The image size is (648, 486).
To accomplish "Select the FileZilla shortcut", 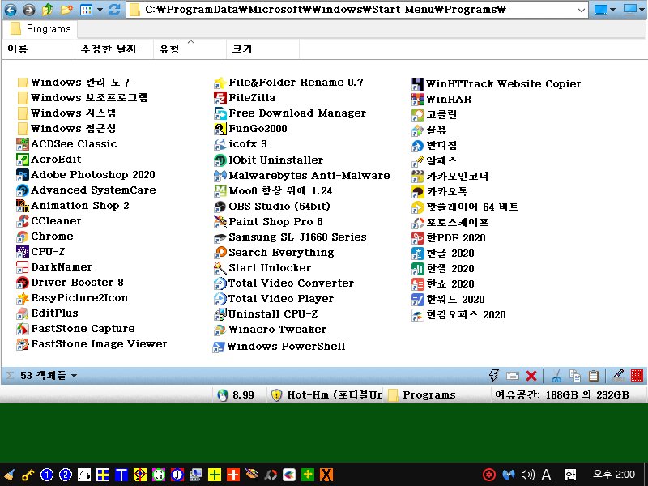I will (x=245, y=97).
